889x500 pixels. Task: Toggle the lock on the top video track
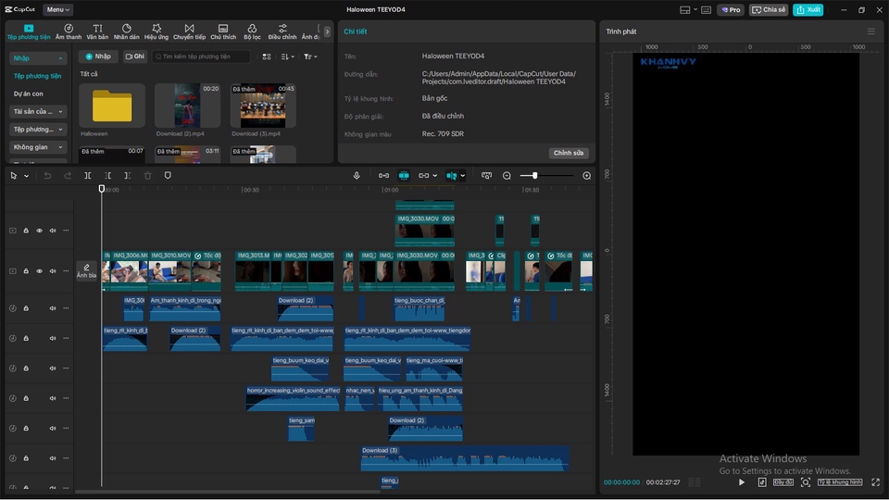click(26, 231)
